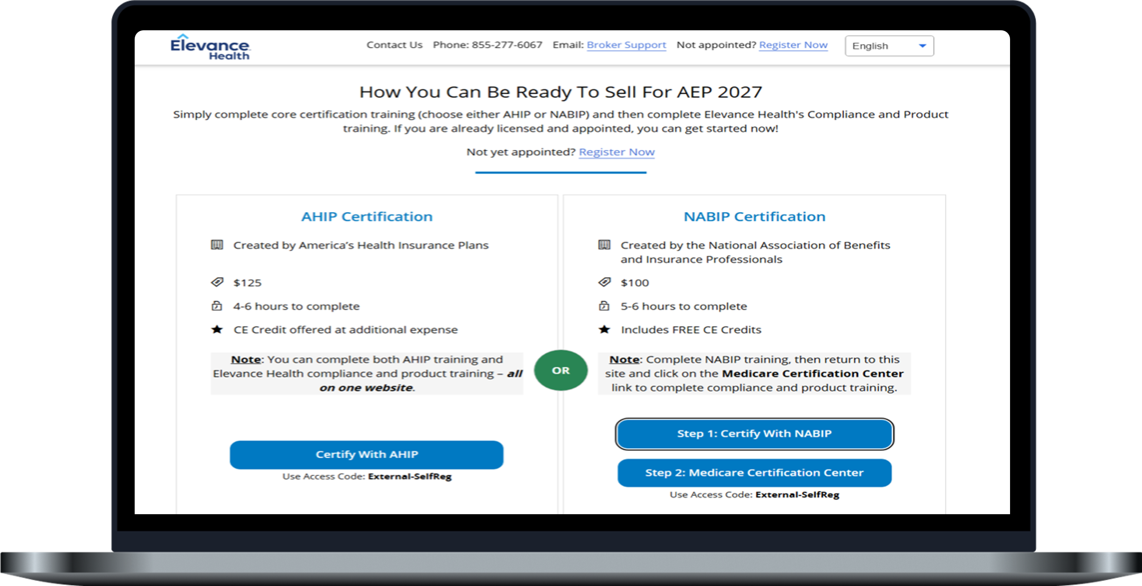The height and width of the screenshot is (586, 1142).
Task: Click the star icon beside CE Credit offered
Action: (217, 329)
